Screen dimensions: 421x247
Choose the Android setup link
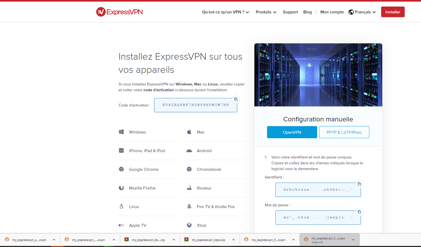[204, 151]
